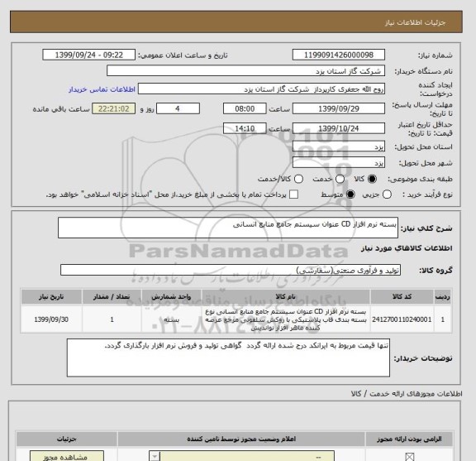Click the اطلاعات مجوزهای ارائه خدمت / کالا heading
This screenshot has width=476, height=461.
click(x=407, y=394)
